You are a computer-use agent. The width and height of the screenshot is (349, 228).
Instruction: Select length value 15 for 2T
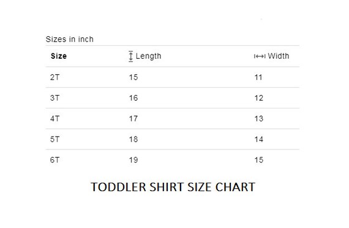pos(133,77)
